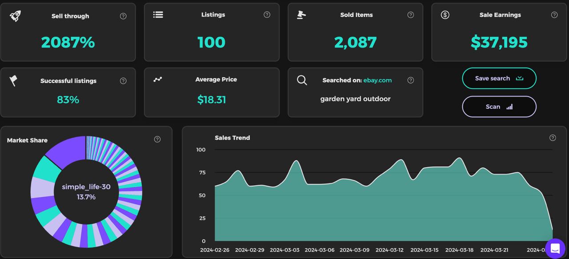Click the search term garden yard outdoor
Viewport: 569px width, 259px height.
356,99
